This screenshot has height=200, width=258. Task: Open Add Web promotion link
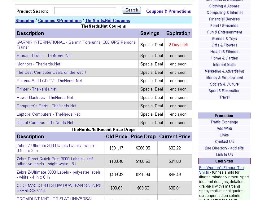tap(224, 129)
